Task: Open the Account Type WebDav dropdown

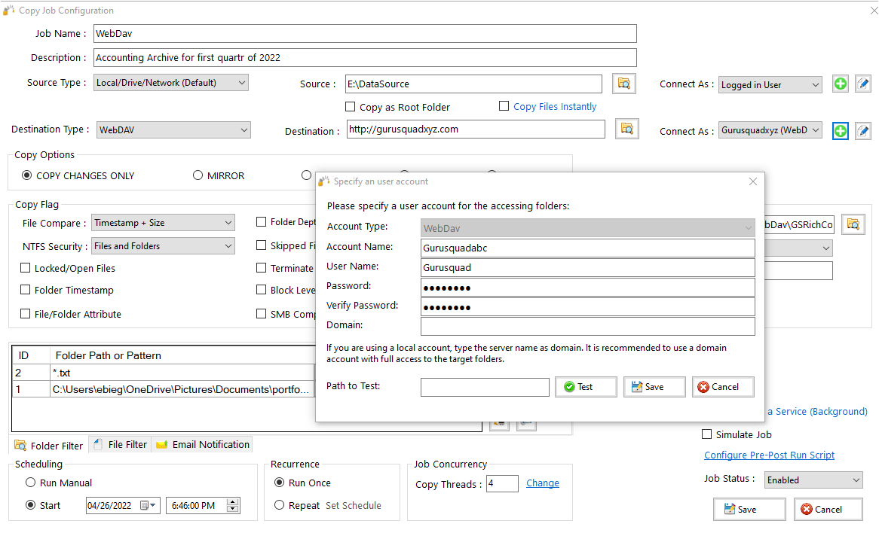Action: (x=587, y=228)
